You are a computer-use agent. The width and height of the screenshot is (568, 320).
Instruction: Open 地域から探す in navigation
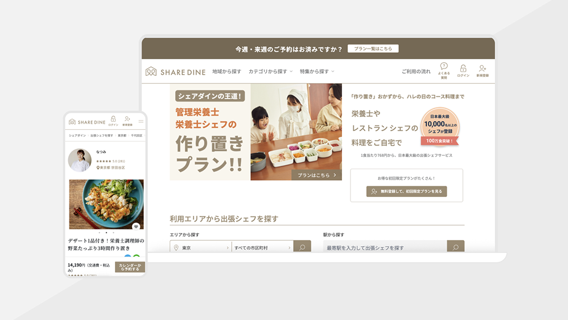click(227, 71)
